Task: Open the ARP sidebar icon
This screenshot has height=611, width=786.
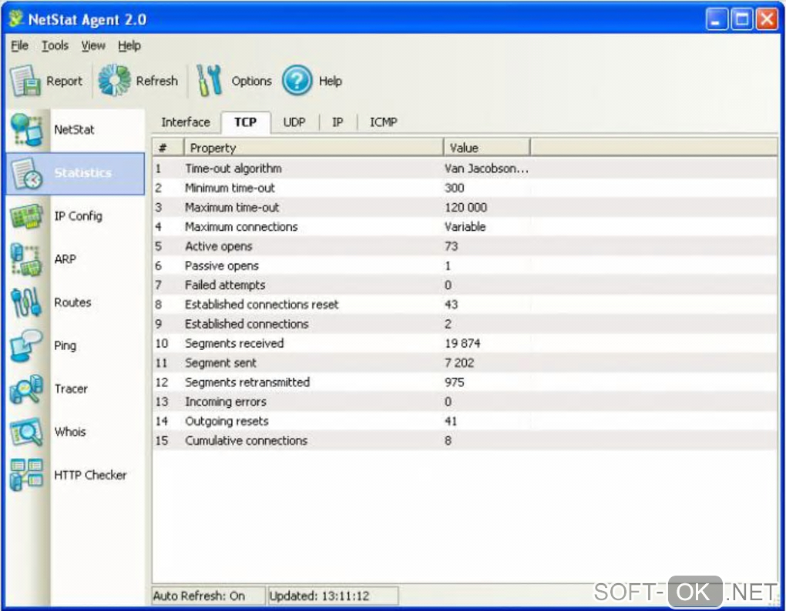Action: pos(26,259)
